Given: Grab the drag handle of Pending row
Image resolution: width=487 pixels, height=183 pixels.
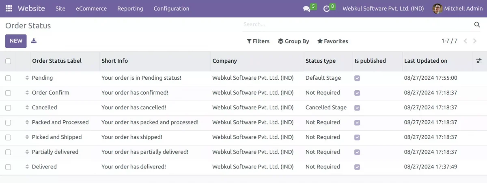Looking at the screenshot, I should (27, 78).
